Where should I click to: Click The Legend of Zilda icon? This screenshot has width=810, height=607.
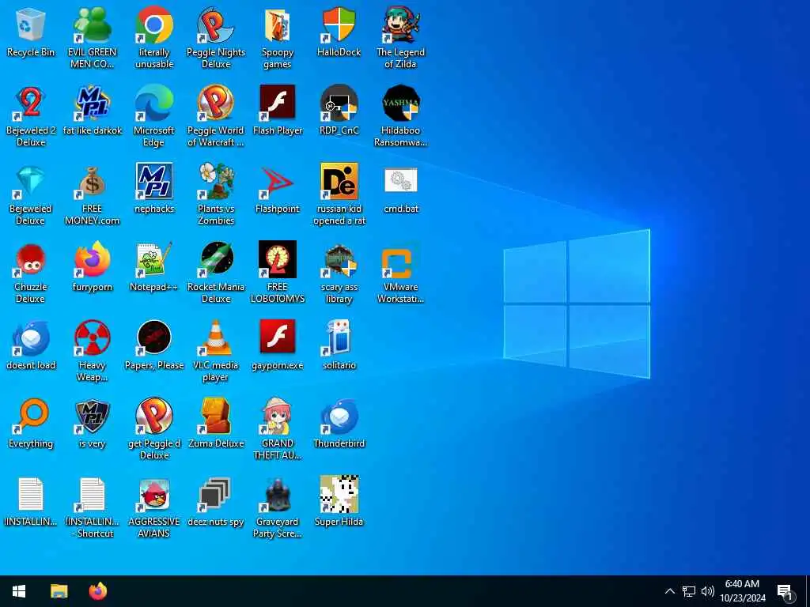tap(401, 25)
